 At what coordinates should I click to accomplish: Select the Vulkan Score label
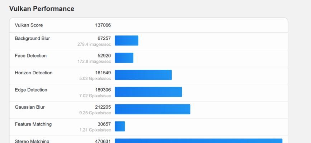coord(29,25)
